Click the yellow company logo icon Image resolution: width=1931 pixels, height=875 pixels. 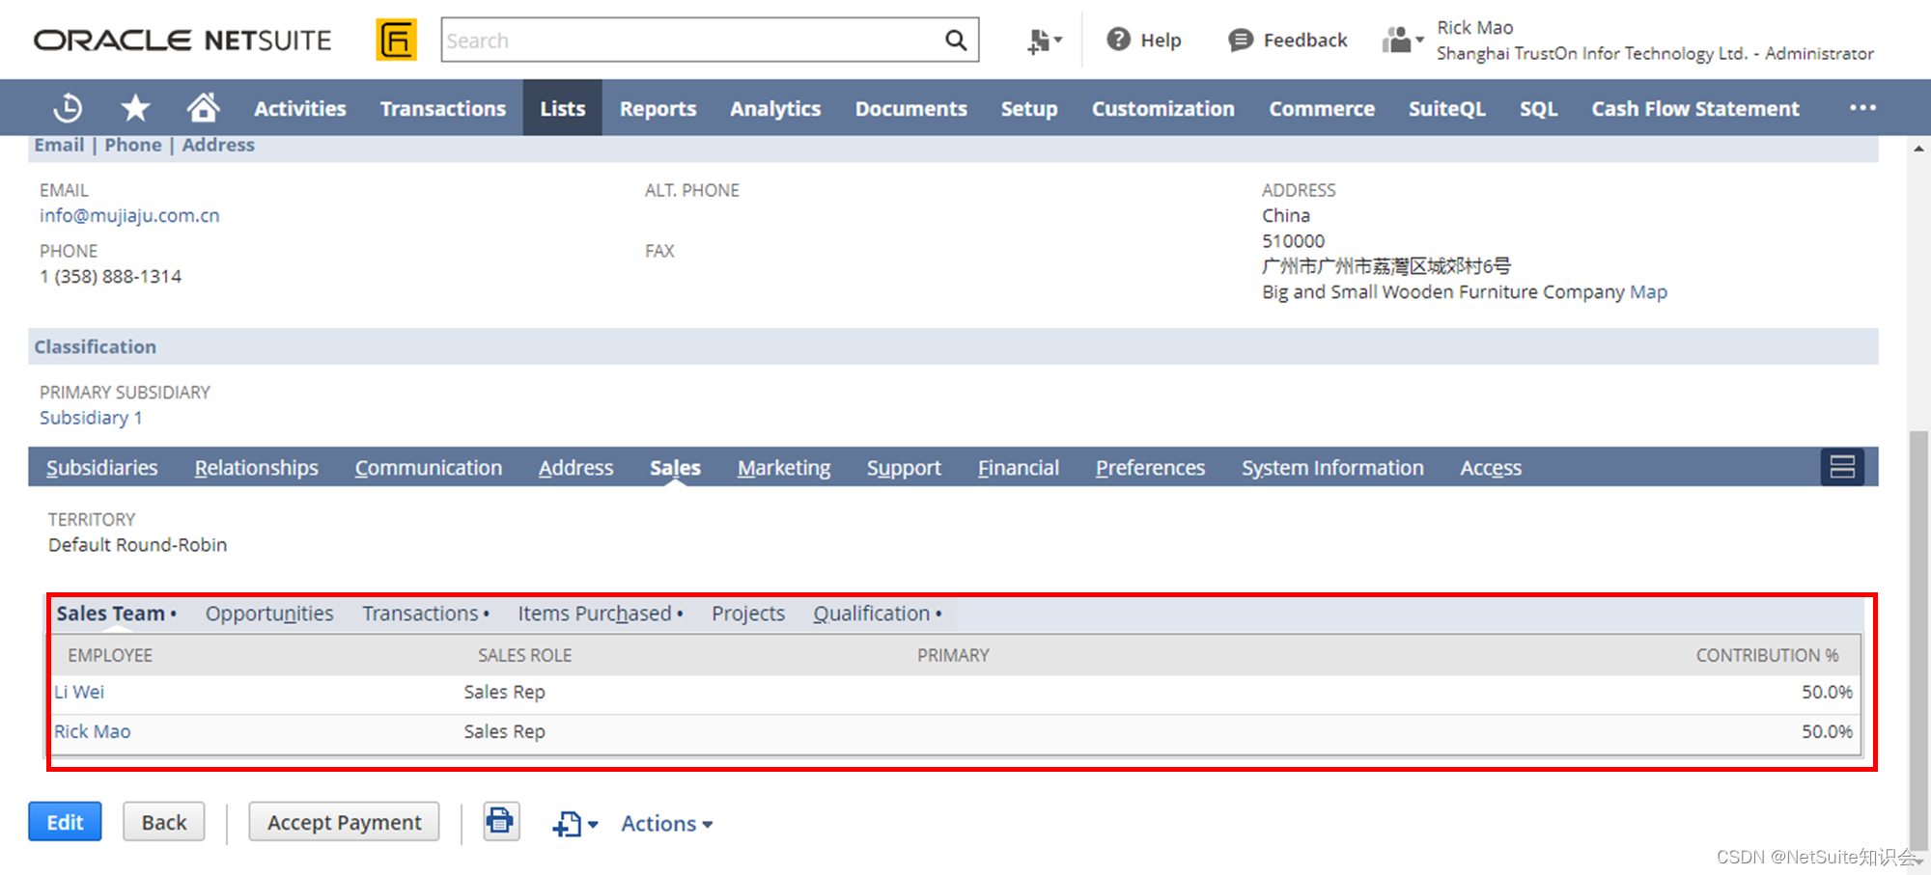pos(396,40)
